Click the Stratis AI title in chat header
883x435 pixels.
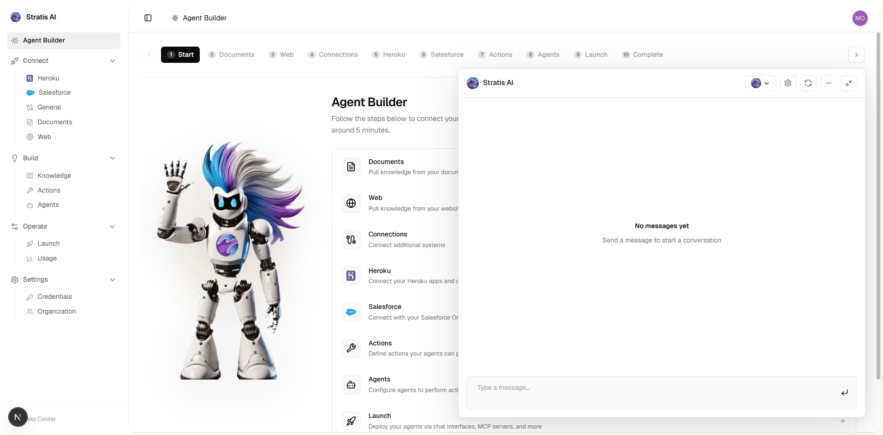(x=498, y=83)
